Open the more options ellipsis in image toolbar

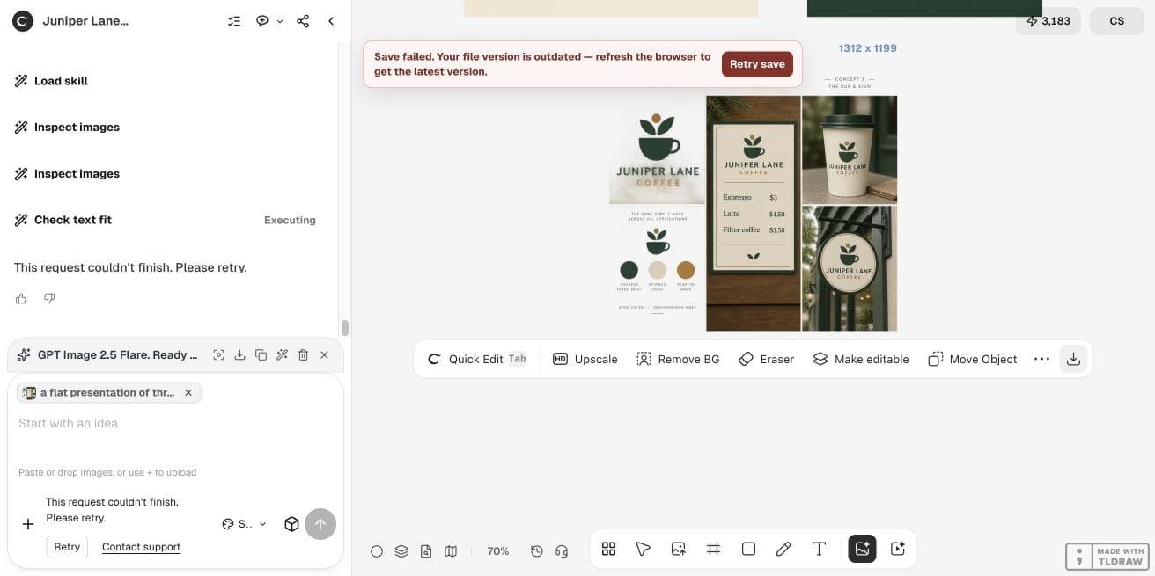[x=1041, y=359]
